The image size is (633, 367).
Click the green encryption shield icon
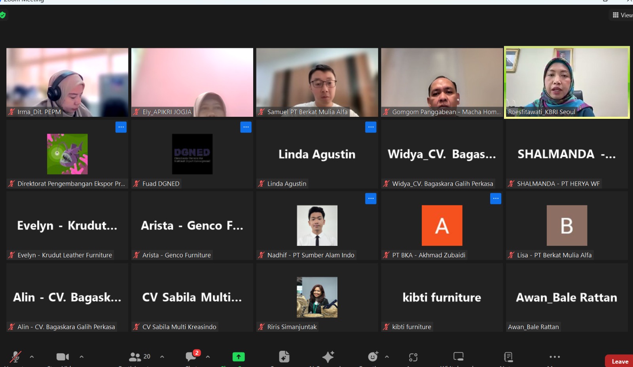point(3,15)
